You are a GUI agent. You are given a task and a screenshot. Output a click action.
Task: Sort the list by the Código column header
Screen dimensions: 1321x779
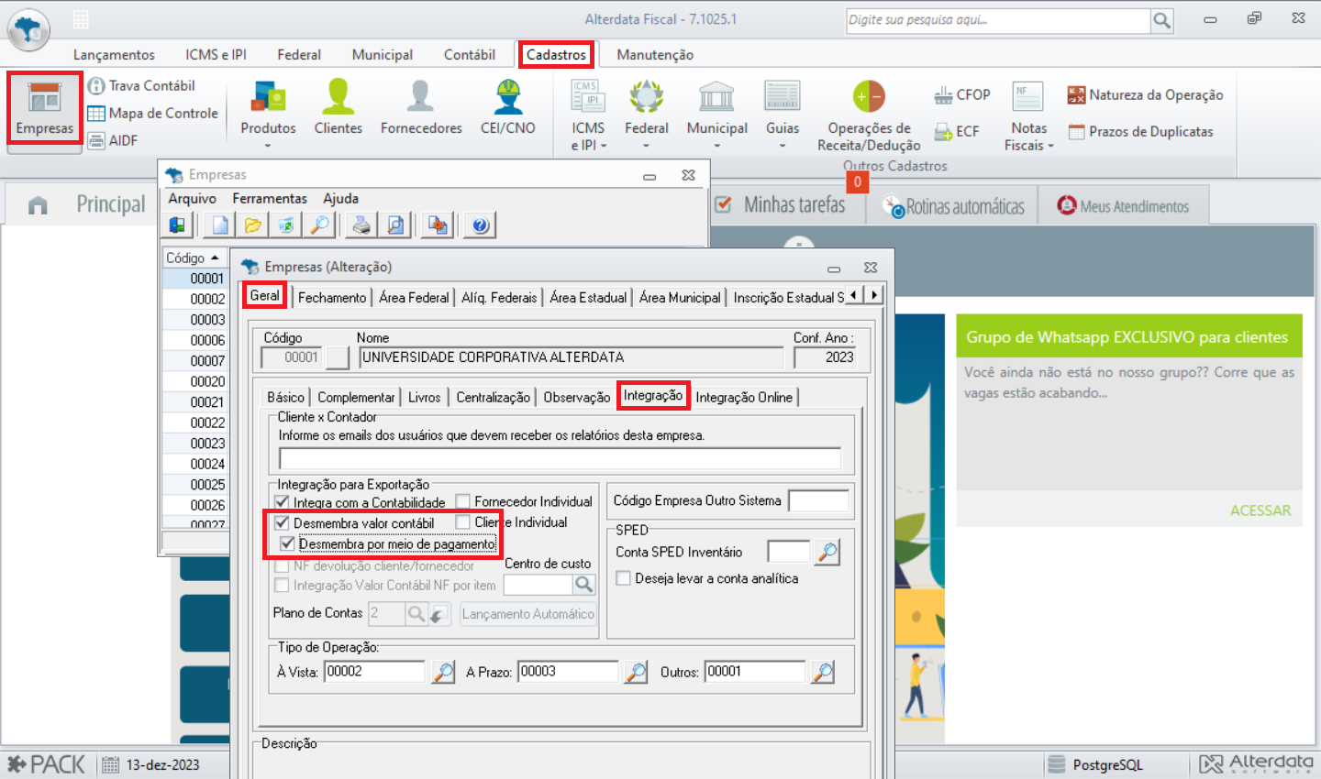point(194,258)
